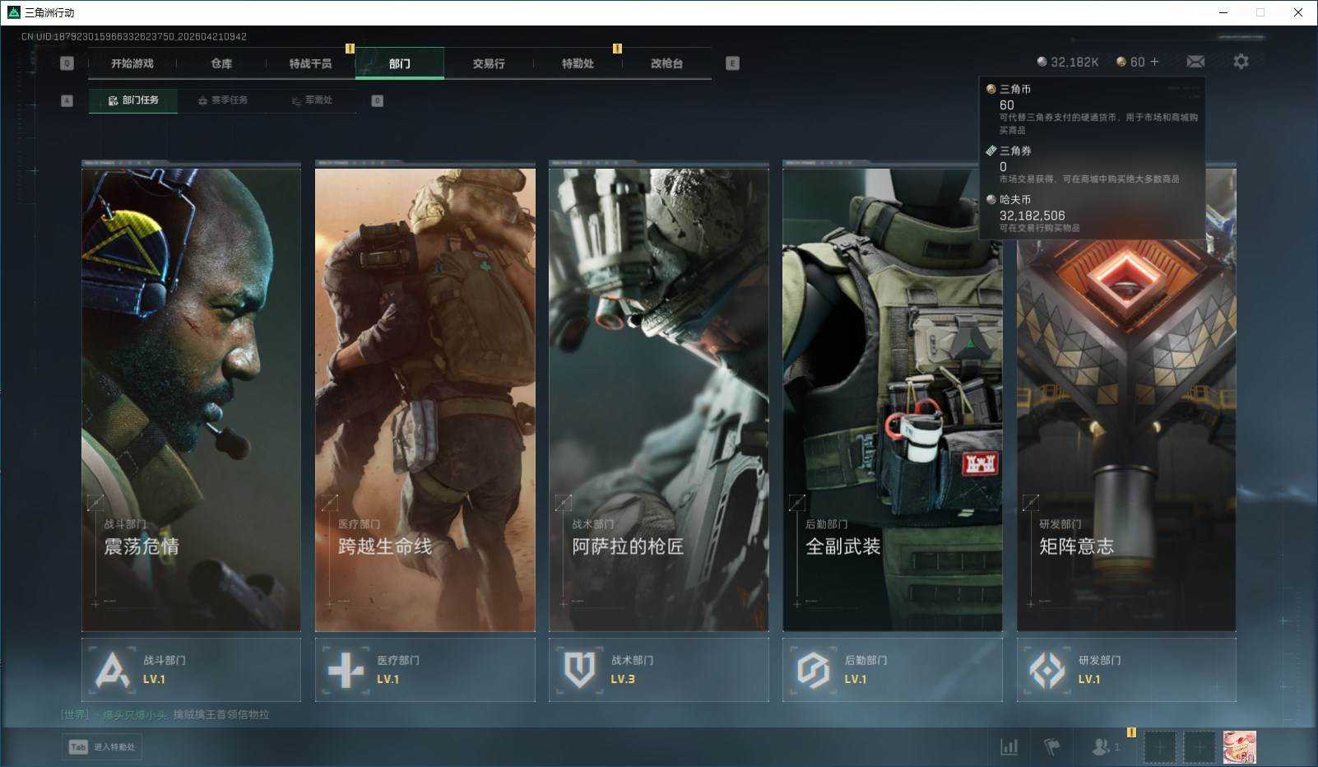
Task: Click the E key hint icon
Action: tap(732, 63)
